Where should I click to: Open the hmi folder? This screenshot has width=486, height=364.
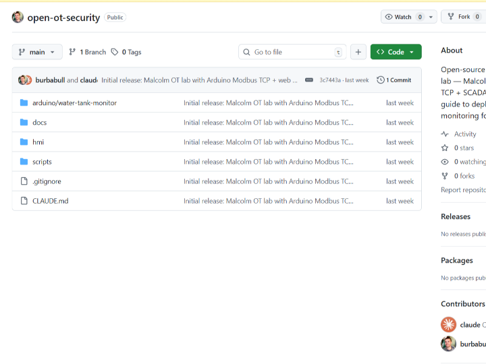[38, 142]
